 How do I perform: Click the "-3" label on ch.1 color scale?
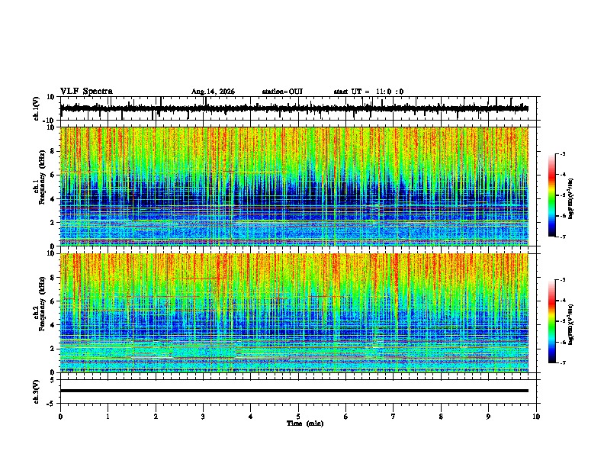click(562, 154)
